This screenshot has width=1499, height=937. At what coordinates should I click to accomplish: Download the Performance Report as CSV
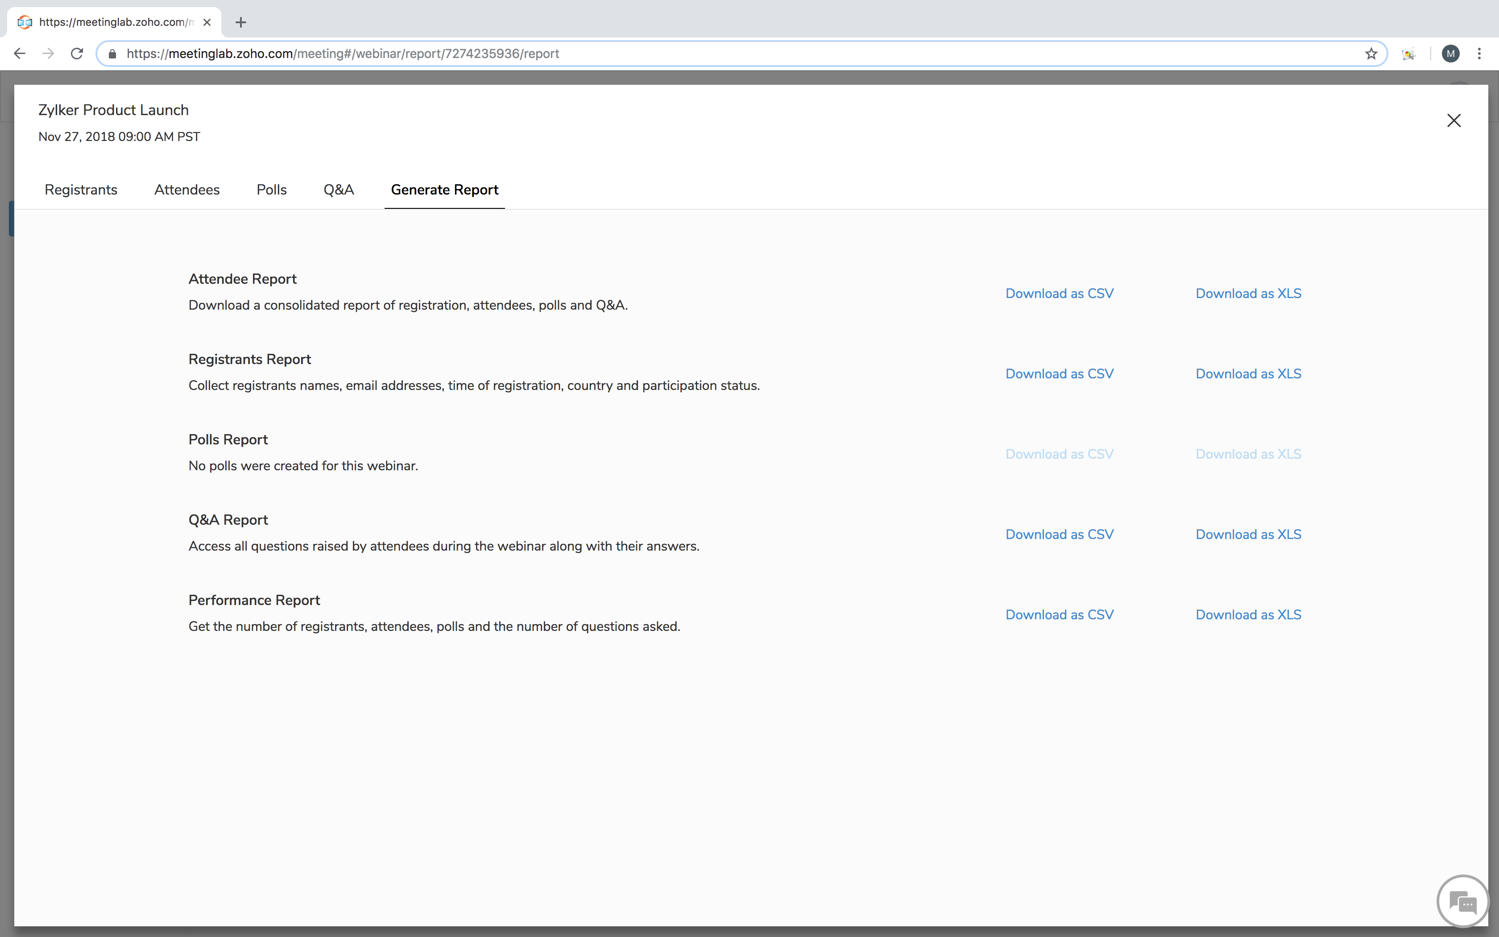pyautogui.click(x=1059, y=614)
